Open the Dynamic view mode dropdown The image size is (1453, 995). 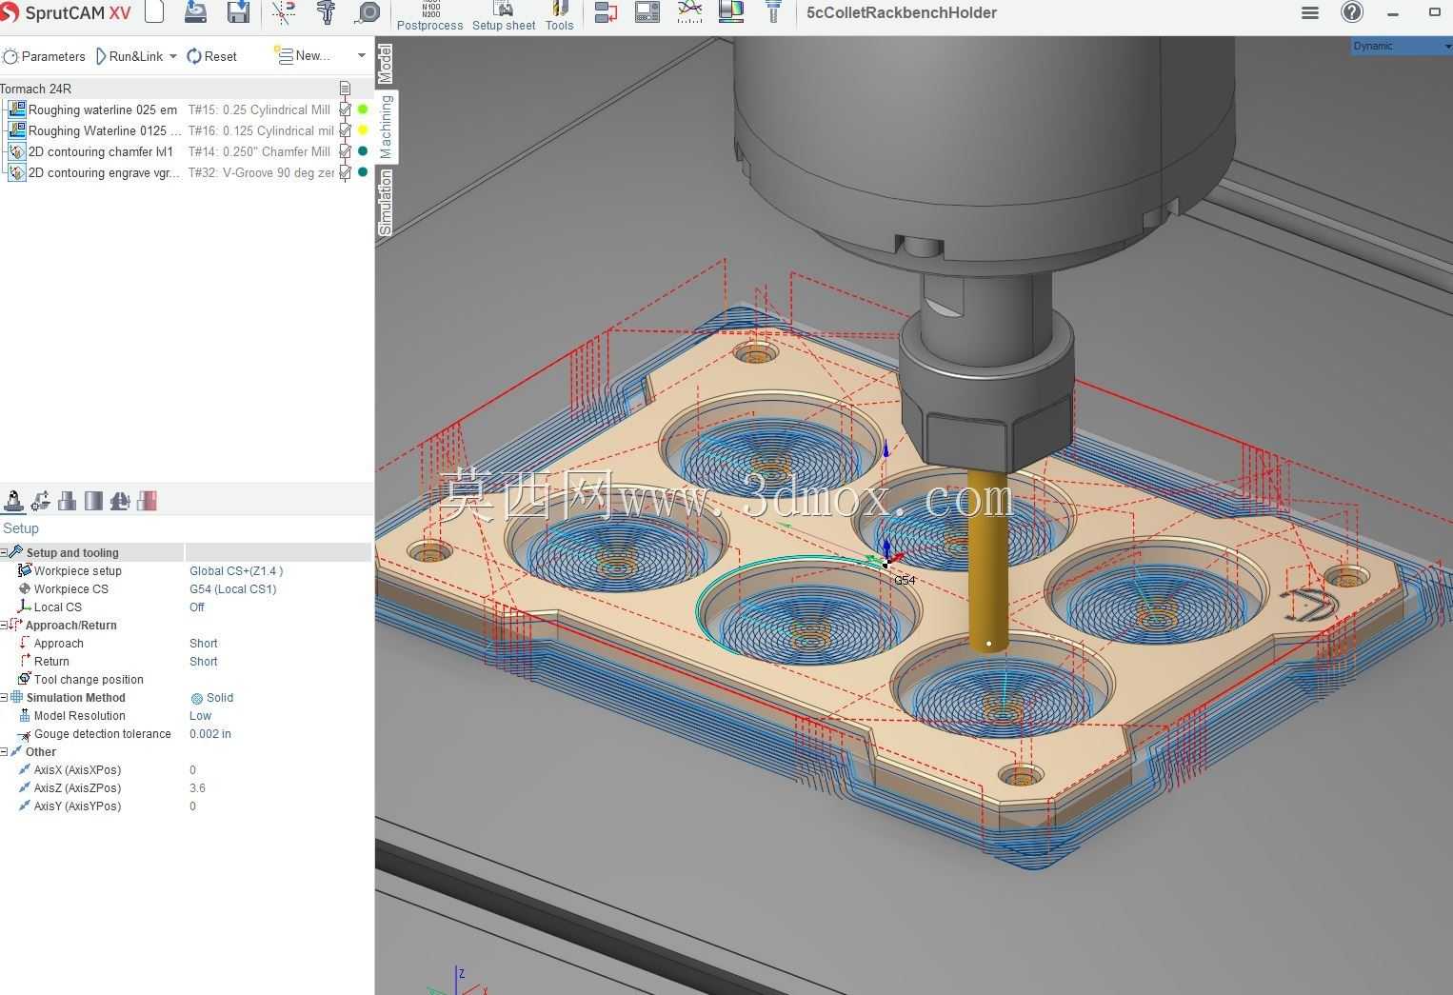pos(1401,46)
